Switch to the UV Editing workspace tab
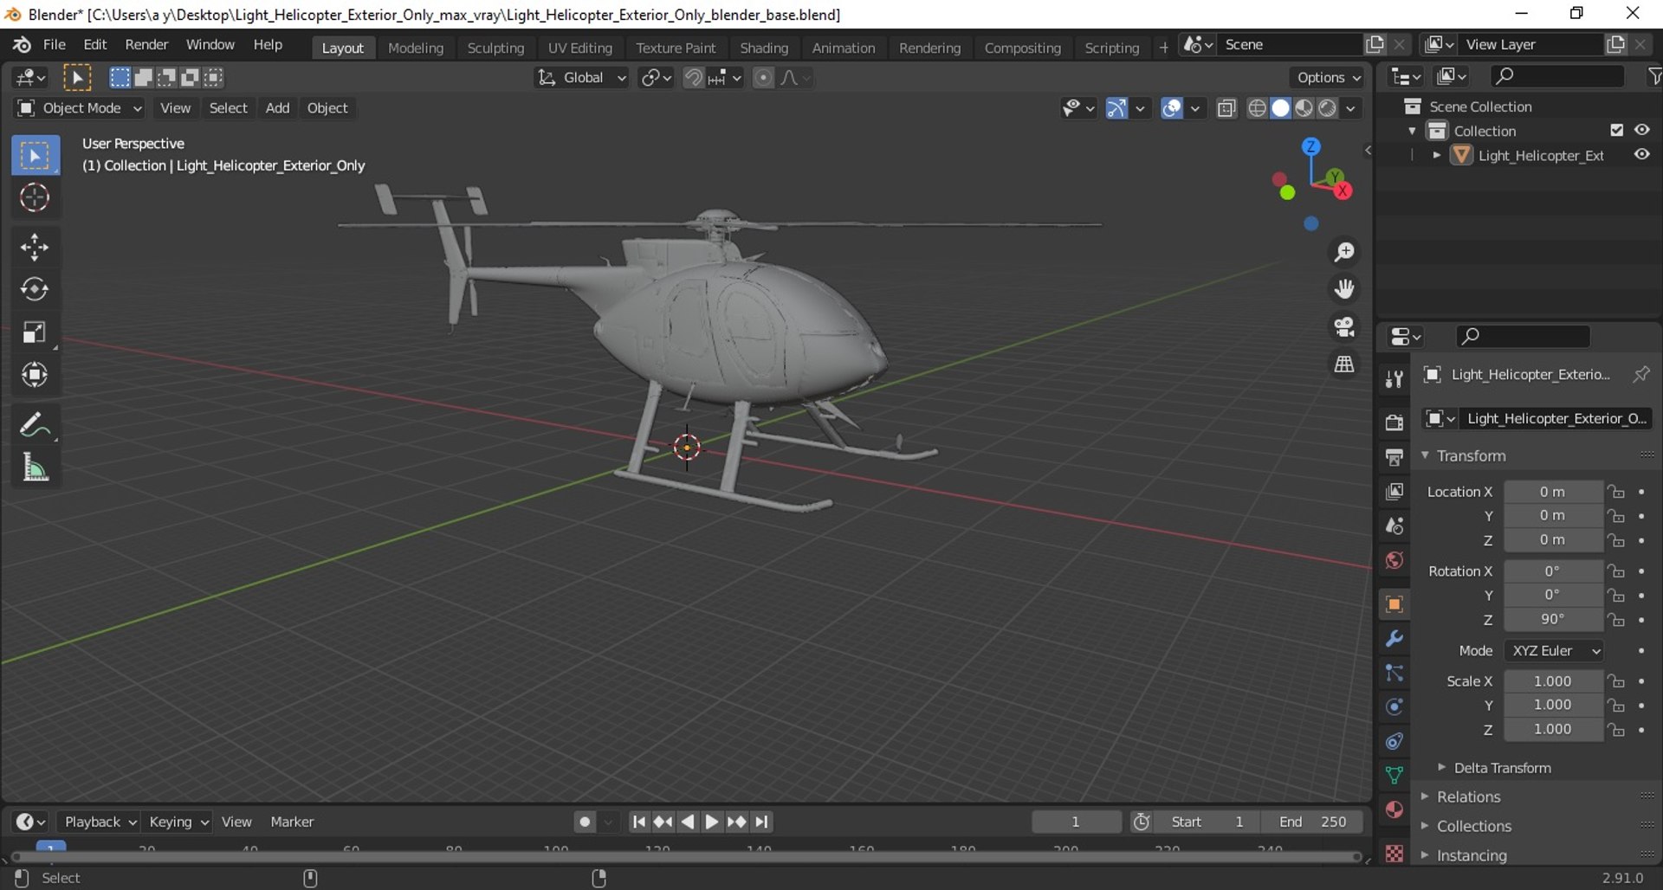 [579, 48]
